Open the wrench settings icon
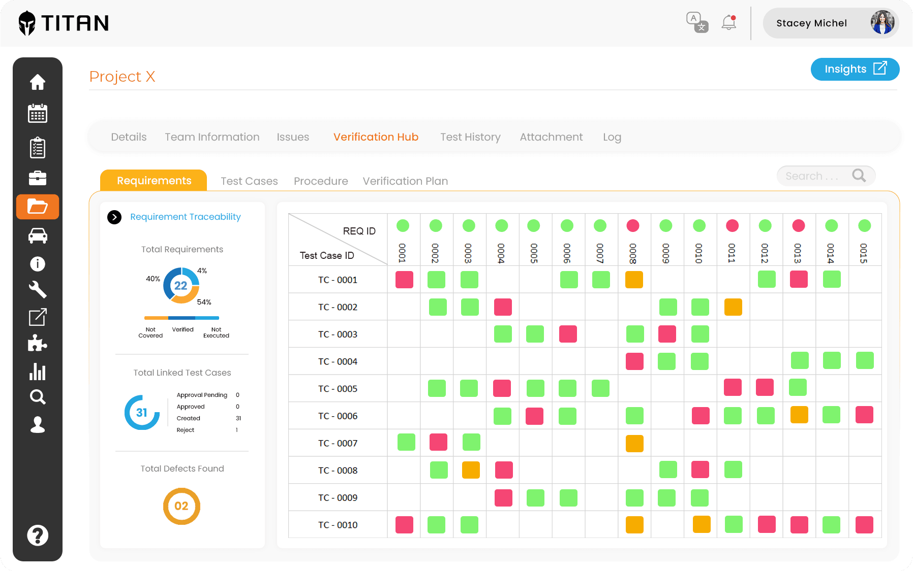 (x=38, y=290)
